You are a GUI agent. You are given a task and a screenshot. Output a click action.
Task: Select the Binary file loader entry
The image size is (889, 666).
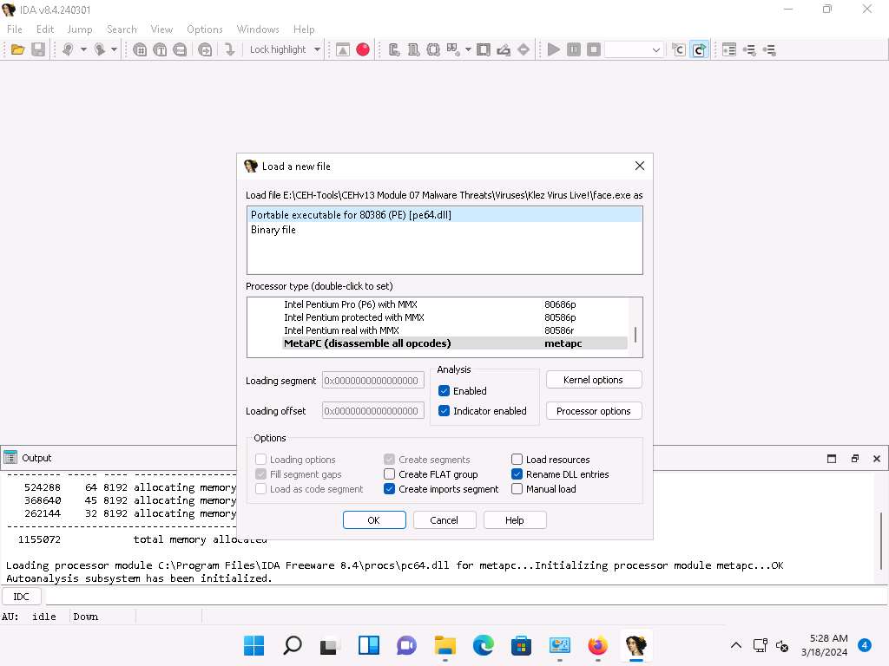[273, 230]
